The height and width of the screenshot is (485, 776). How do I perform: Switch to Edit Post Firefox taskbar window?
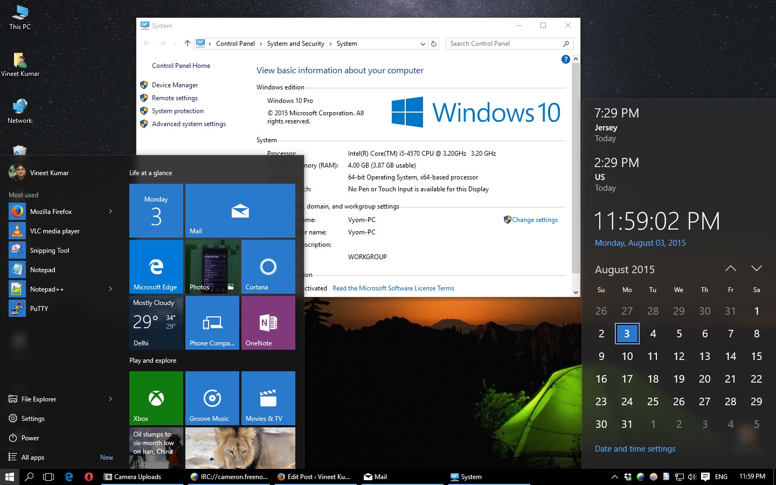(316, 477)
